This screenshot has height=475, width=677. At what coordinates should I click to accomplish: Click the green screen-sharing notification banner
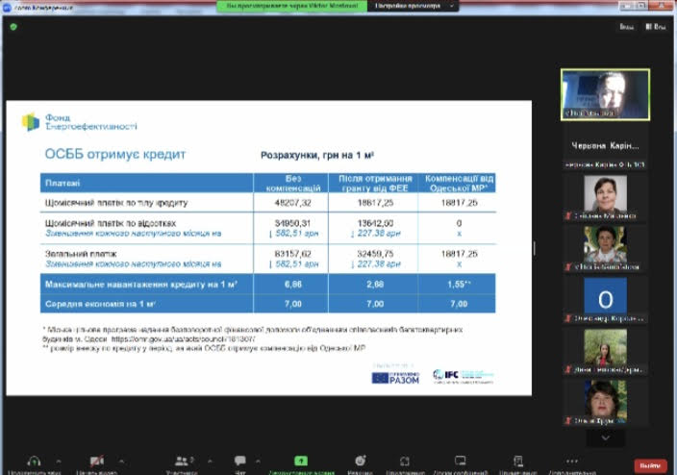(287, 6)
